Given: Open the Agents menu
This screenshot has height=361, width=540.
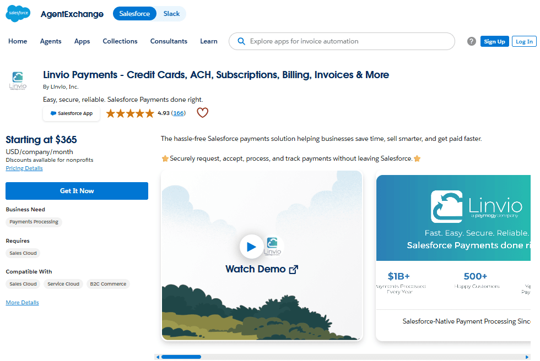Looking at the screenshot, I should pyautogui.click(x=51, y=41).
